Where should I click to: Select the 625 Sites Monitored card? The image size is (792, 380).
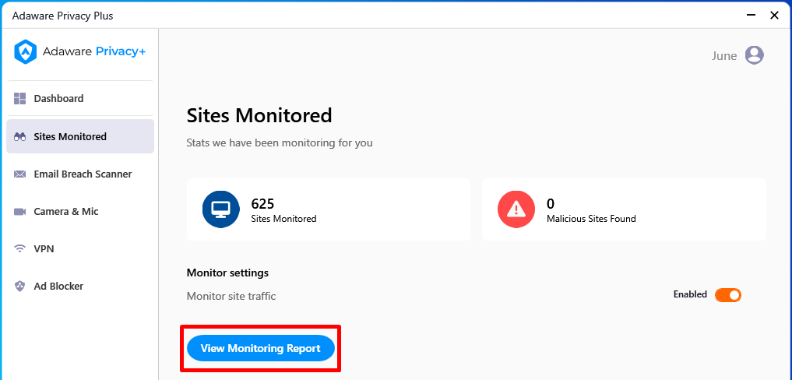329,209
